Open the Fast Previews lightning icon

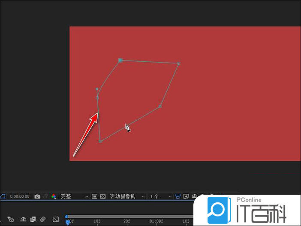pos(186,196)
